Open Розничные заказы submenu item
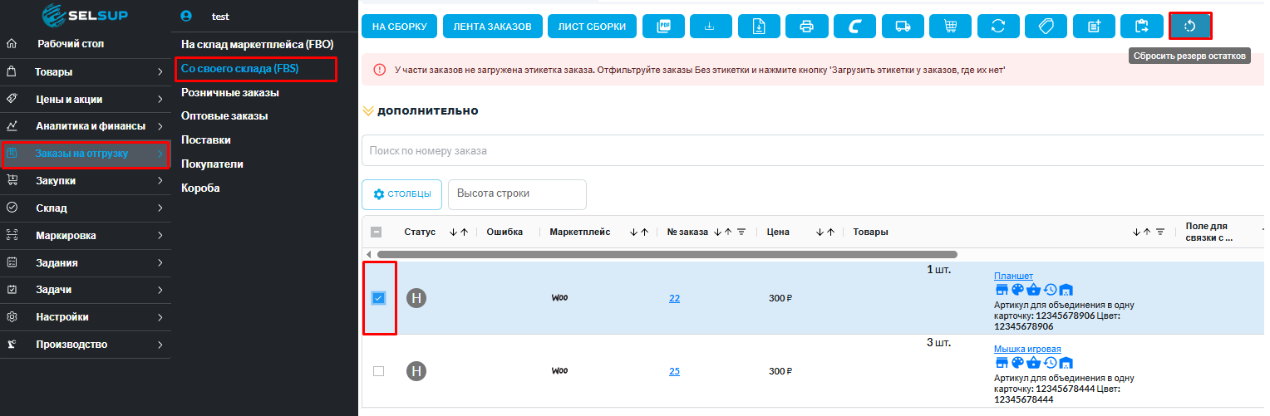This screenshot has height=416, width=1270. tap(230, 92)
